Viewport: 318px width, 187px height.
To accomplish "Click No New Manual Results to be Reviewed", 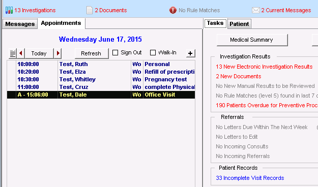I will tap(265, 86).
